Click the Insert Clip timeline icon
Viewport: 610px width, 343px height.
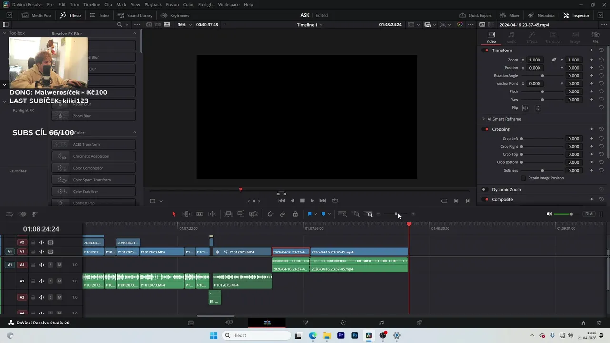tap(228, 214)
